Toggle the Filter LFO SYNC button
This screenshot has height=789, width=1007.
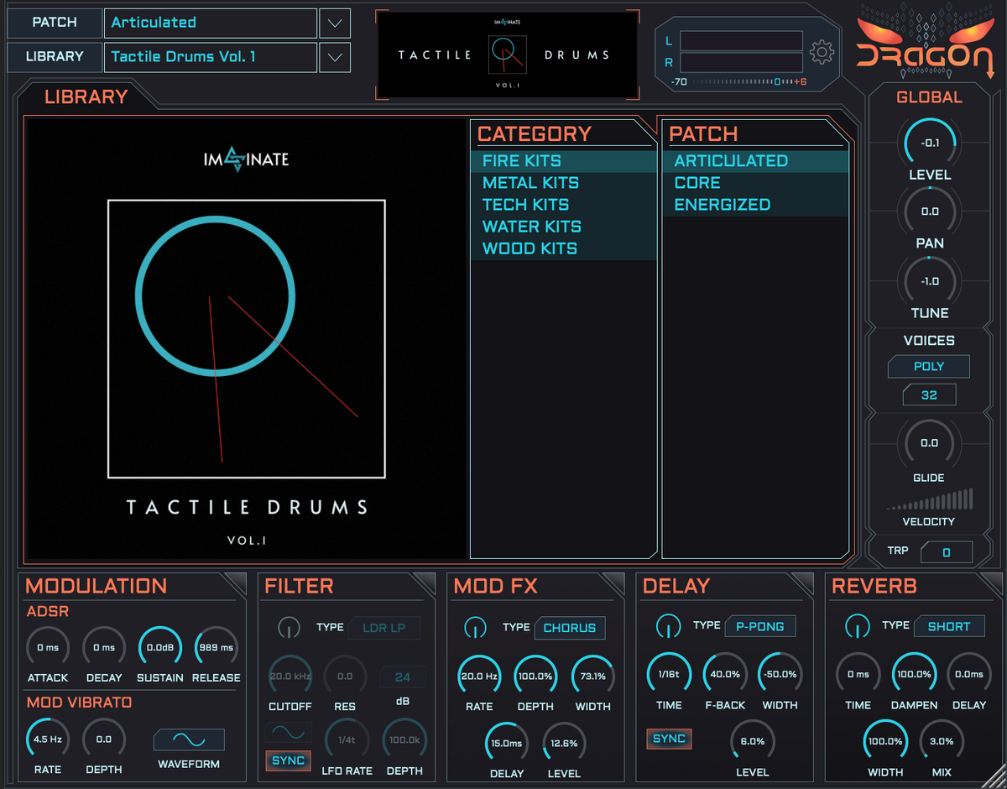[288, 760]
